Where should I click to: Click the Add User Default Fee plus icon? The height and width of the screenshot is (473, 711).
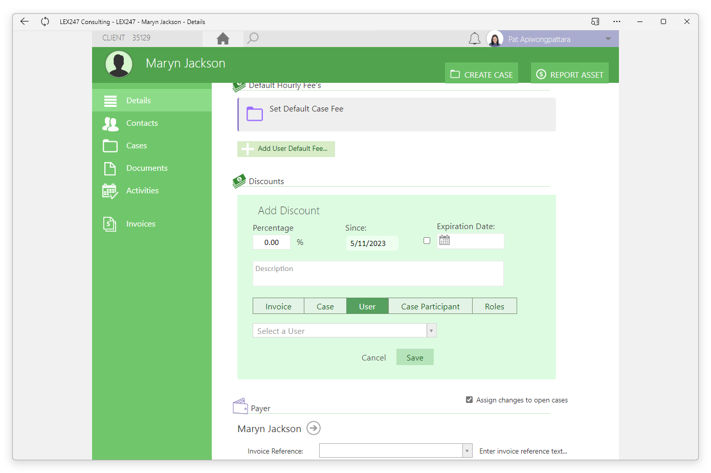[x=248, y=149]
